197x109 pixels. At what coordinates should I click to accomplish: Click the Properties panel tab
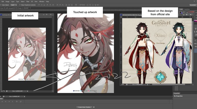176,93
